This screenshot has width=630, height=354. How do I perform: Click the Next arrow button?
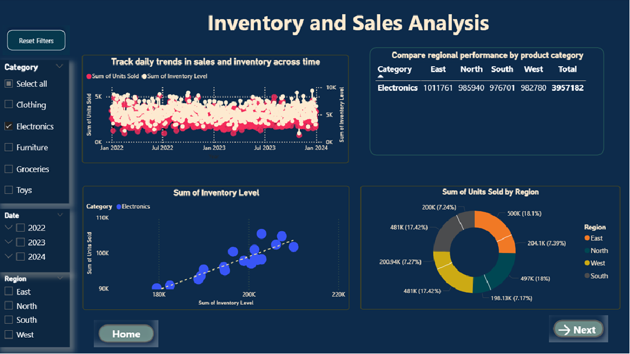tap(578, 329)
